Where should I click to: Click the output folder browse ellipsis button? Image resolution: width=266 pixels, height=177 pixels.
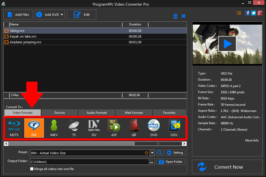tap(152, 162)
